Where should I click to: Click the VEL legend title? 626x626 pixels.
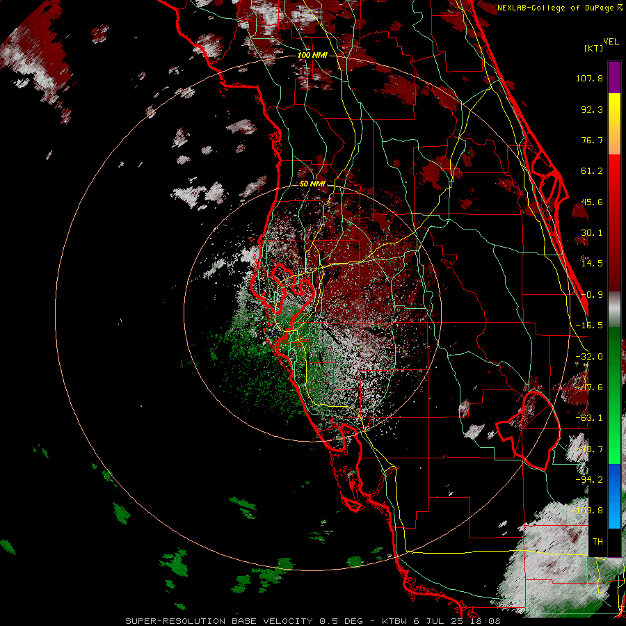[x=611, y=41]
